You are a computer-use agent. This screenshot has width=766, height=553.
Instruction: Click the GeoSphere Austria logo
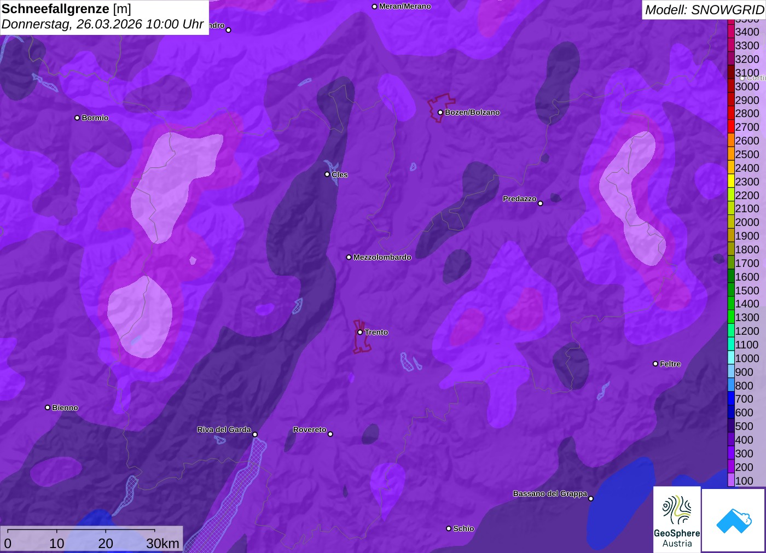pos(677,519)
